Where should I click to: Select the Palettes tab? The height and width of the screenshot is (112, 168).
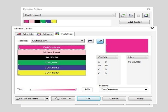point(64,34)
